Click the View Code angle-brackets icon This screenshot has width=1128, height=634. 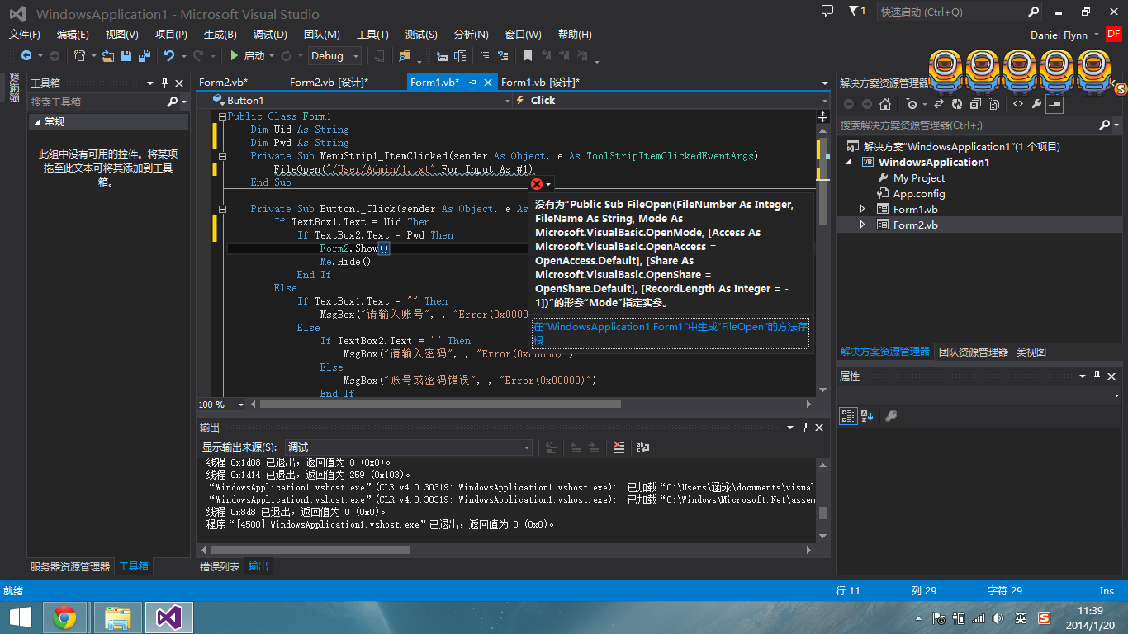(x=1018, y=104)
